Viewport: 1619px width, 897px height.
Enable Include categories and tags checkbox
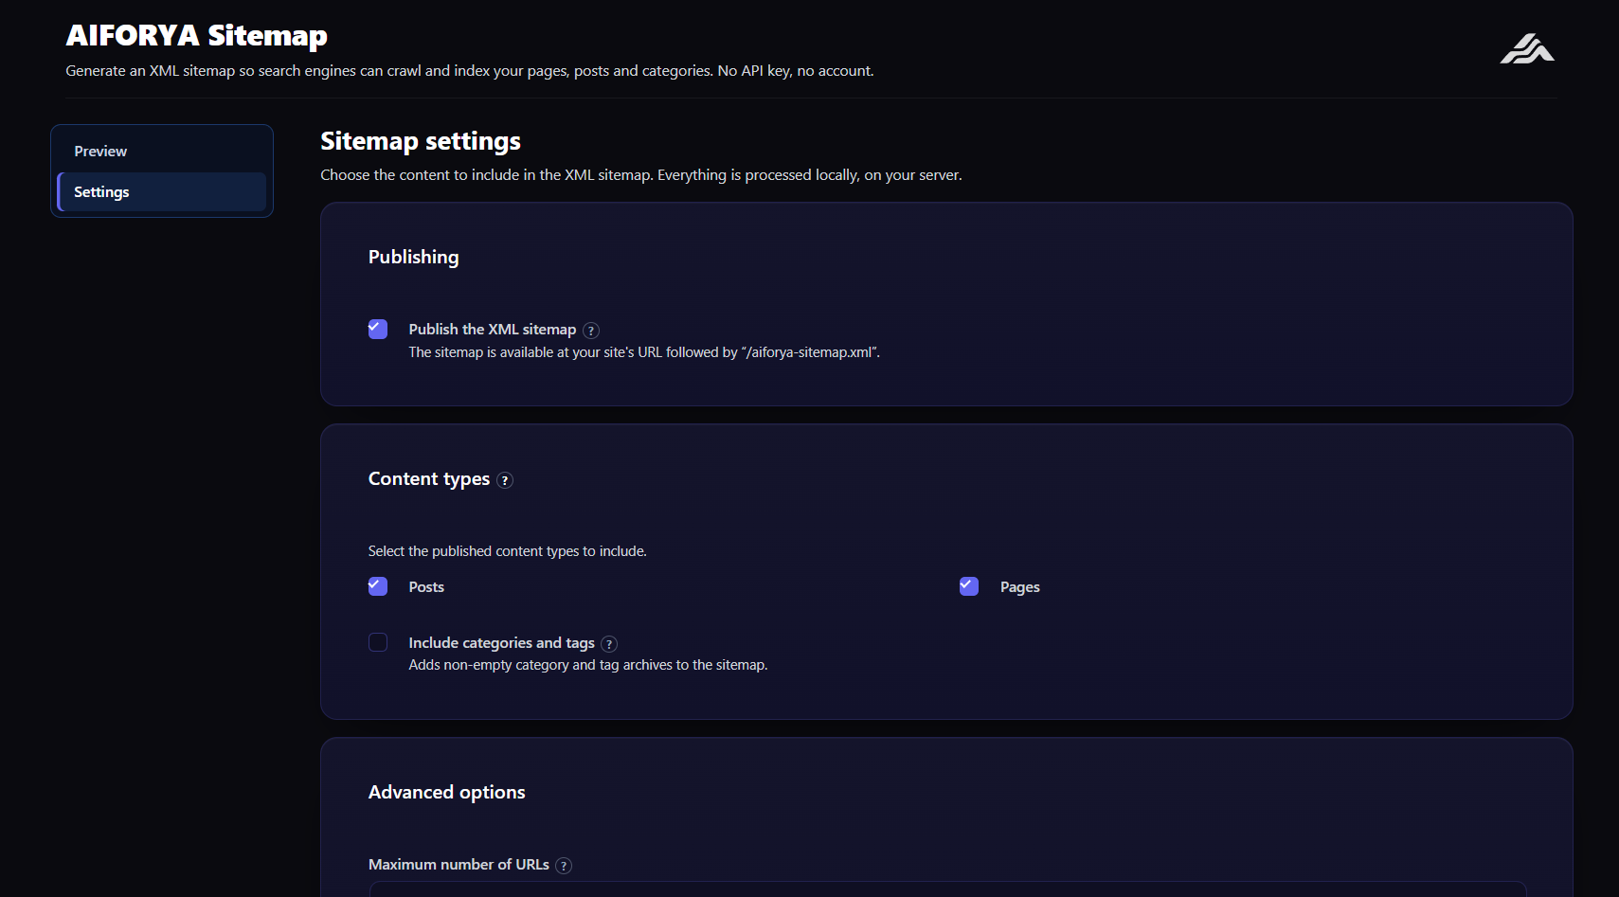[378, 642]
